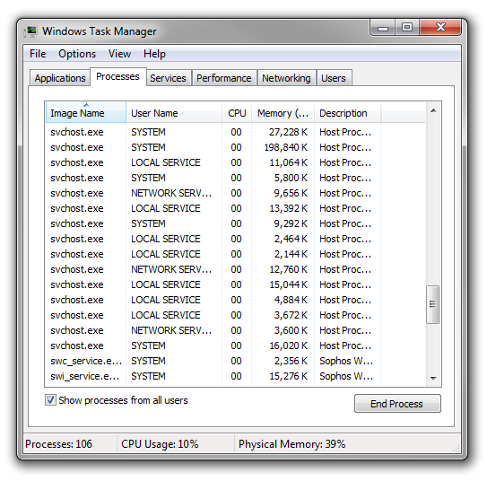Open the Performance tab
Screen dimensions: 487x481
click(x=224, y=78)
